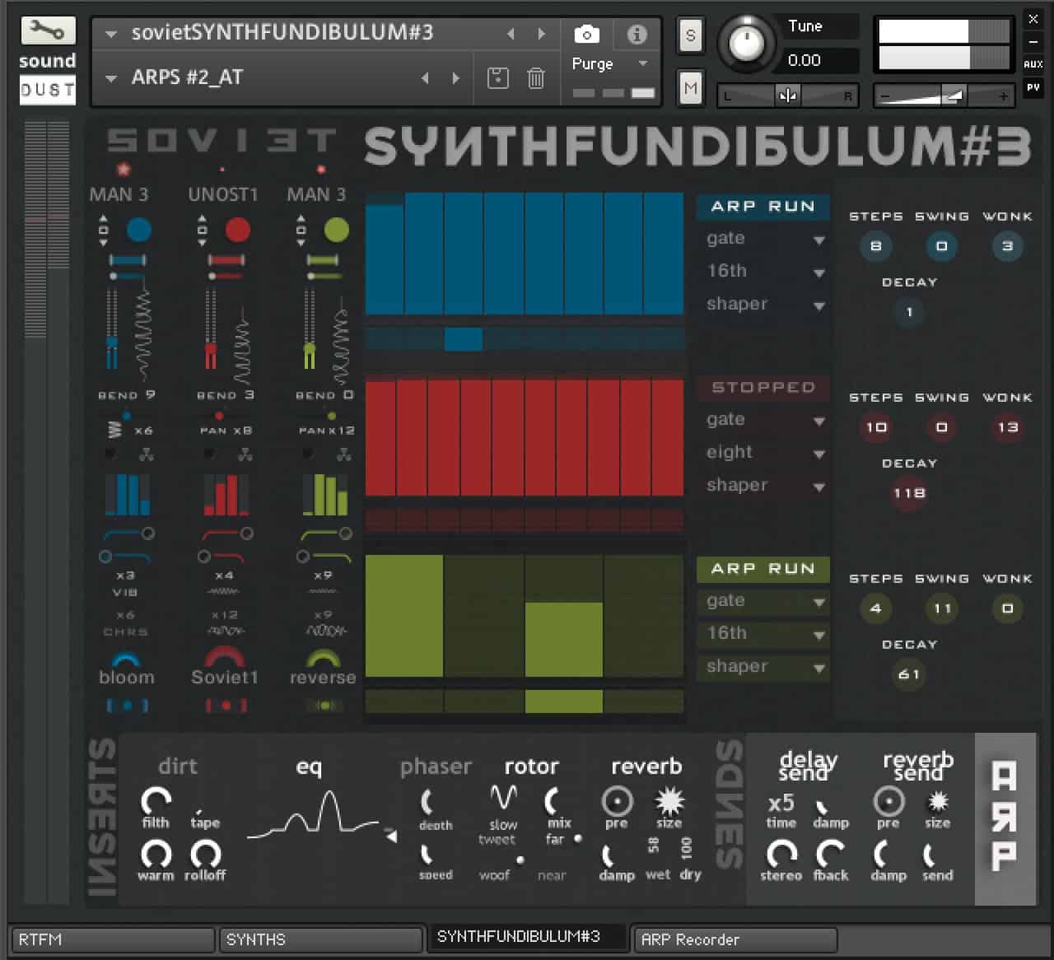Adjust the output volume slider
The image size is (1054, 960).
tap(944, 96)
